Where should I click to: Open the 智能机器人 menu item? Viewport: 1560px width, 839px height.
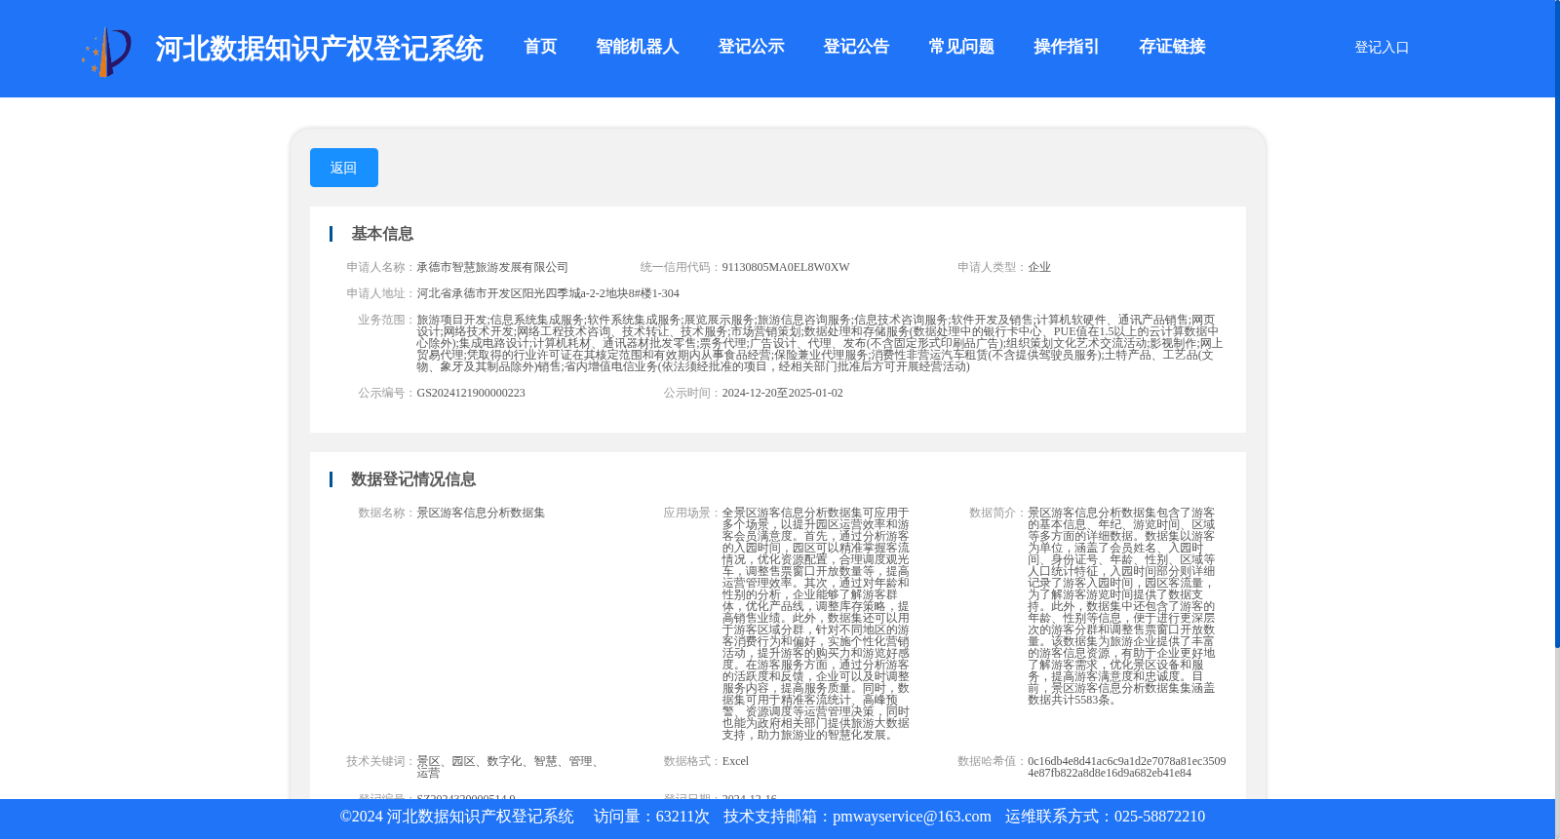(x=638, y=47)
